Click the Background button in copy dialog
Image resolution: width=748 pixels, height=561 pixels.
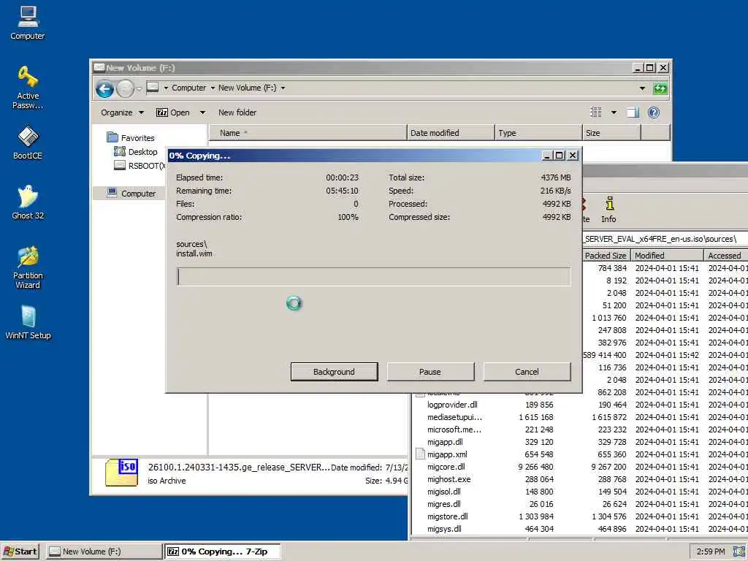[334, 372]
